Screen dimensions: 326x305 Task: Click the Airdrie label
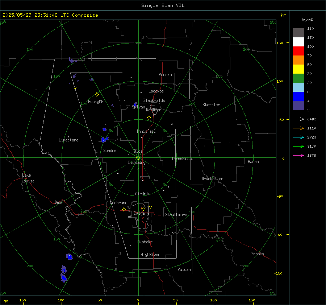click(x=143, y=194)
